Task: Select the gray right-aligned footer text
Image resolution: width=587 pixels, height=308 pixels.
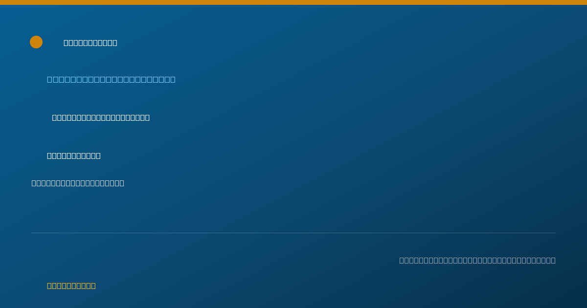Action: 477,260
